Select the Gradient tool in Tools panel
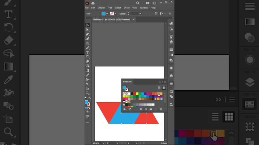This screenshot has width=259, height=145. click(x=87, y=70)
